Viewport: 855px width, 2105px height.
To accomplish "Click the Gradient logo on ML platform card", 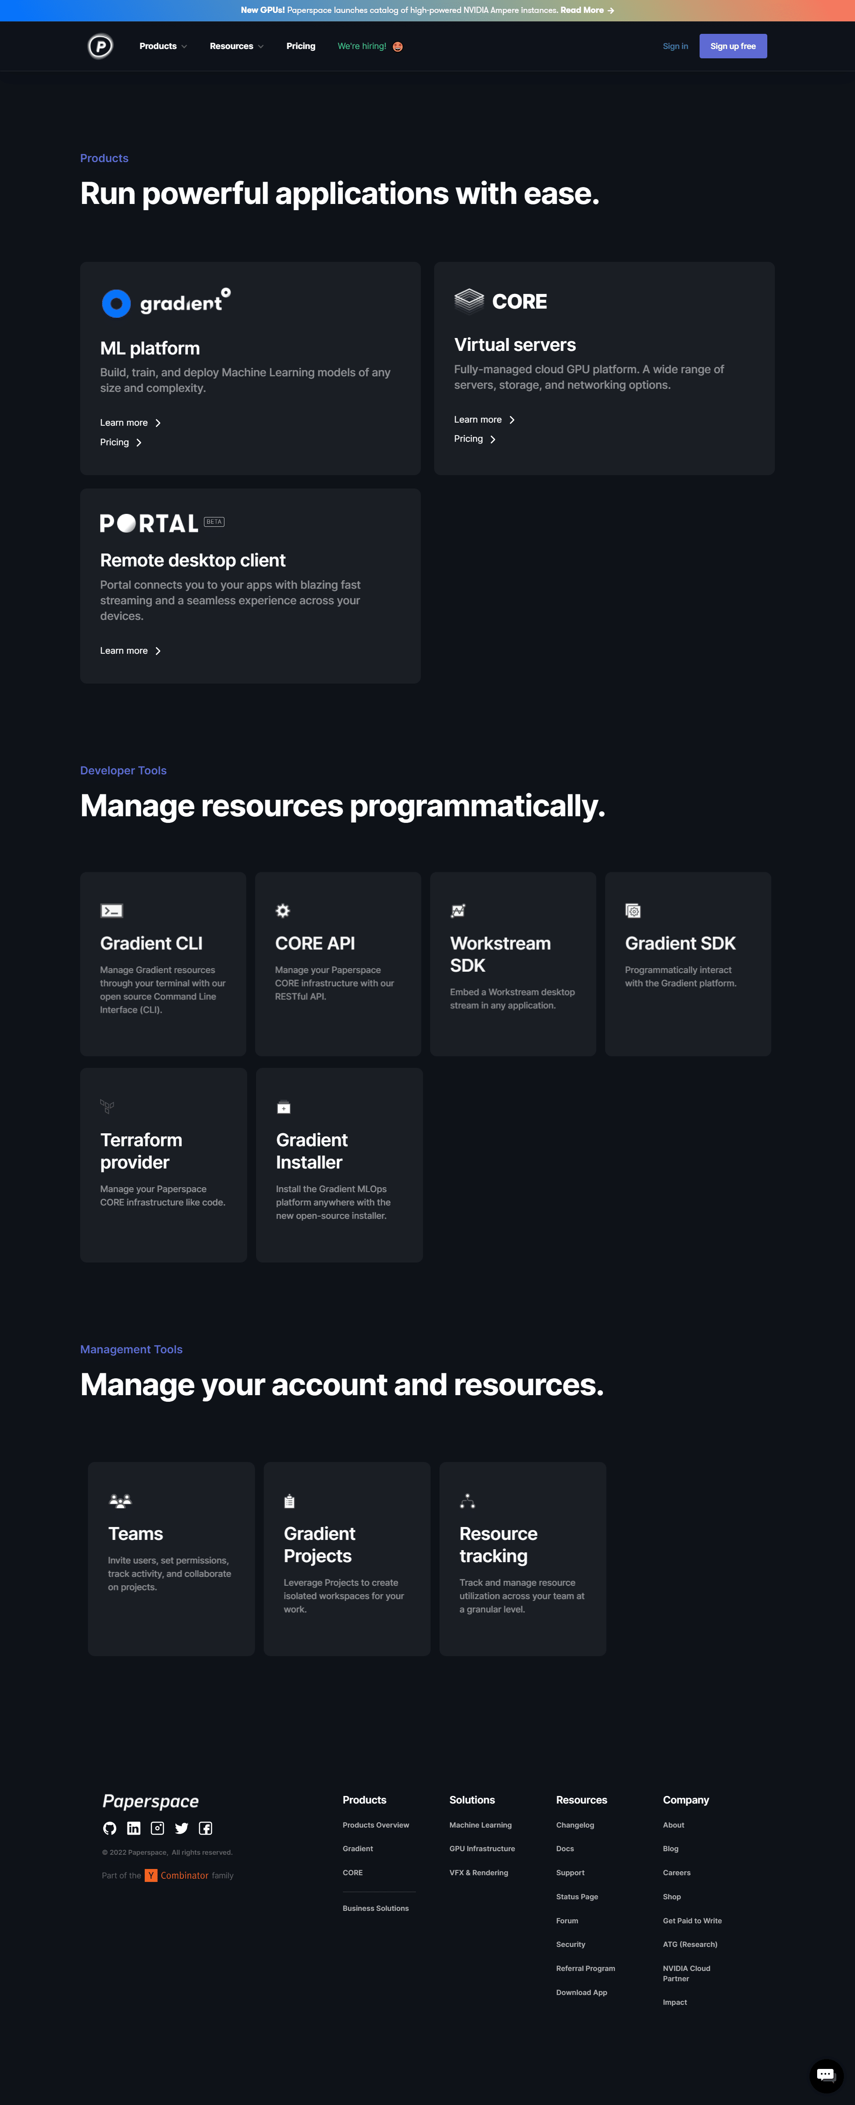I will click(166, 302).
